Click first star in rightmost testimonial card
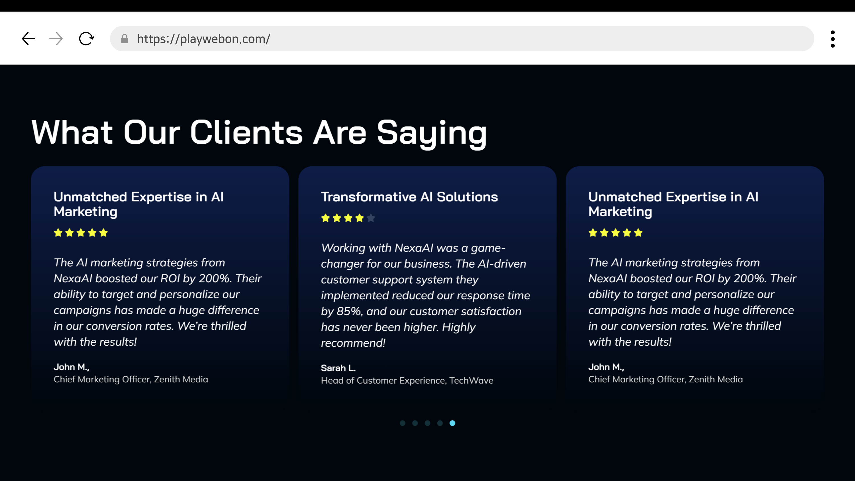The width and height of the screenshot is (855, 481). [x=593, y=233]
